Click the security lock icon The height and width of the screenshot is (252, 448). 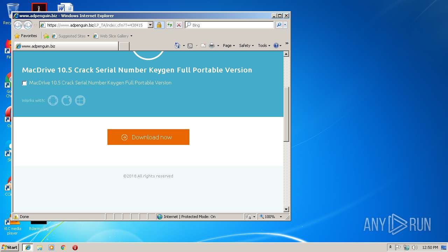point(159,25)
